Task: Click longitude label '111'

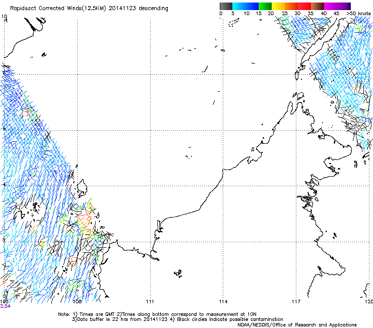Action: click(x=150, y=302)
